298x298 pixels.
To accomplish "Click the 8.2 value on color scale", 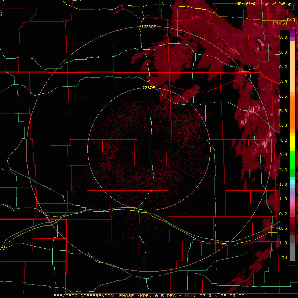I will [283, 67].
